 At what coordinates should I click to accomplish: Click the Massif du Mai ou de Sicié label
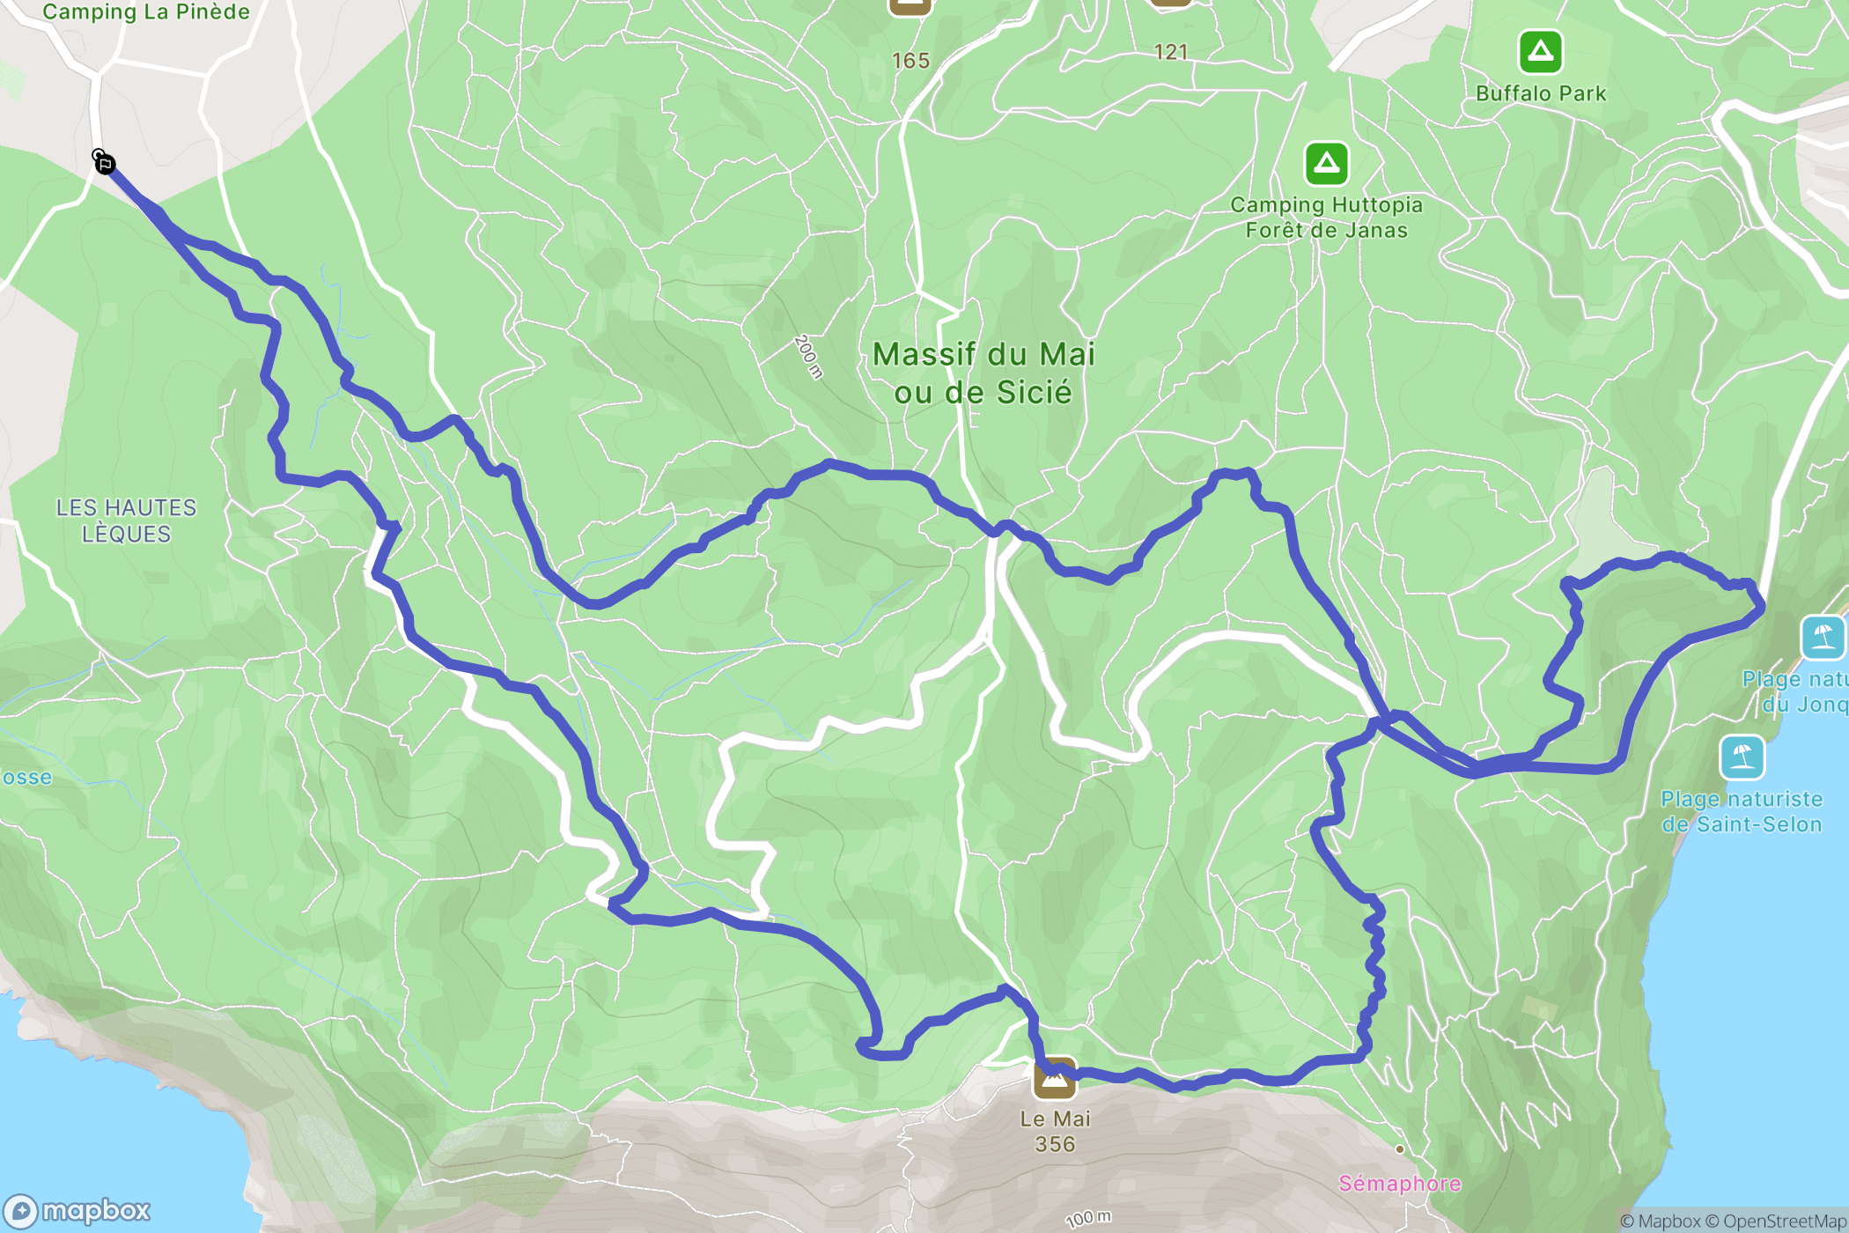pos(983,373)
